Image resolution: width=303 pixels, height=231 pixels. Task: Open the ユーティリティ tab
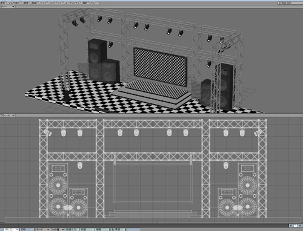pos(72,3)
